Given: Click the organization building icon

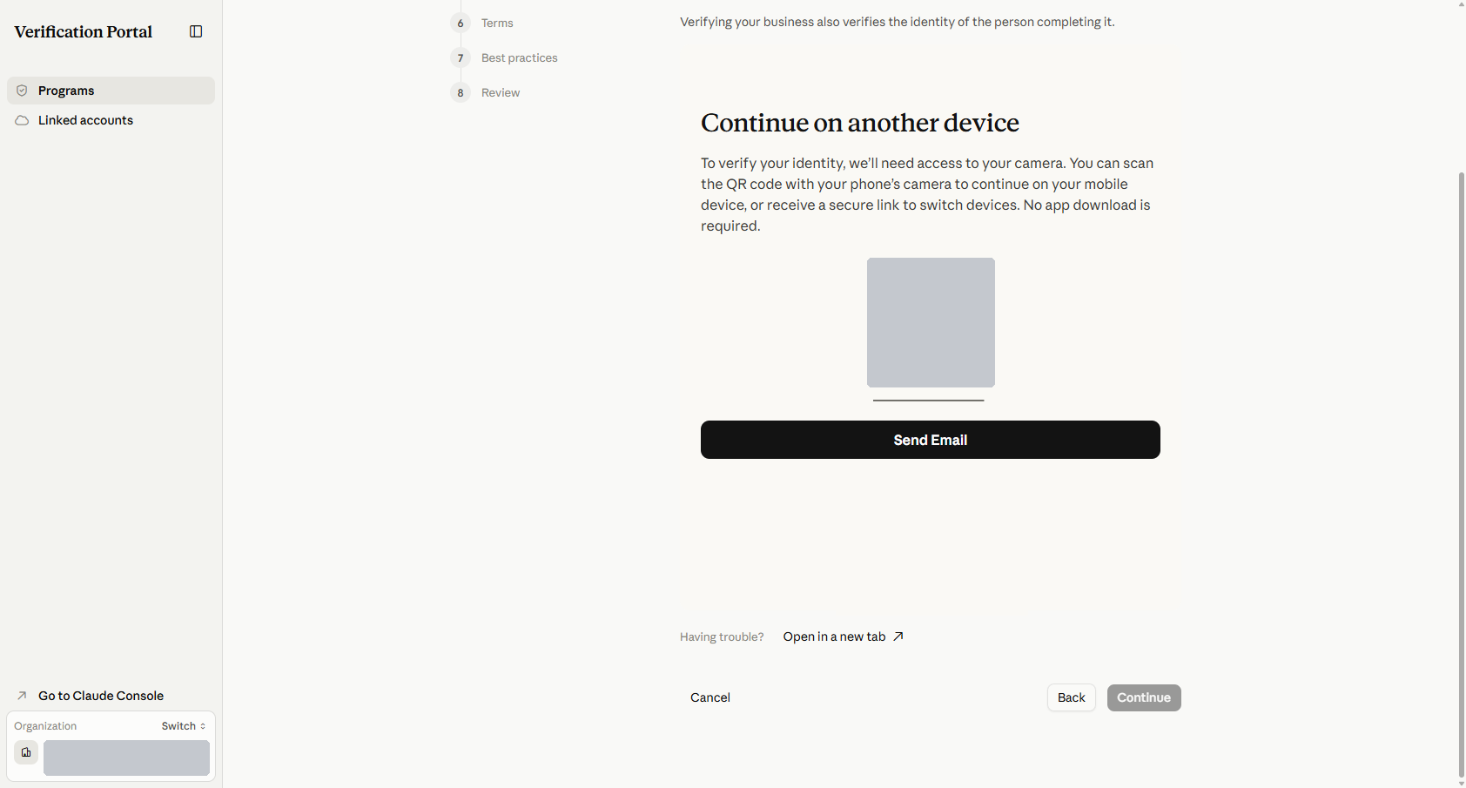Looking at the screenshot, I should [26, 752].
